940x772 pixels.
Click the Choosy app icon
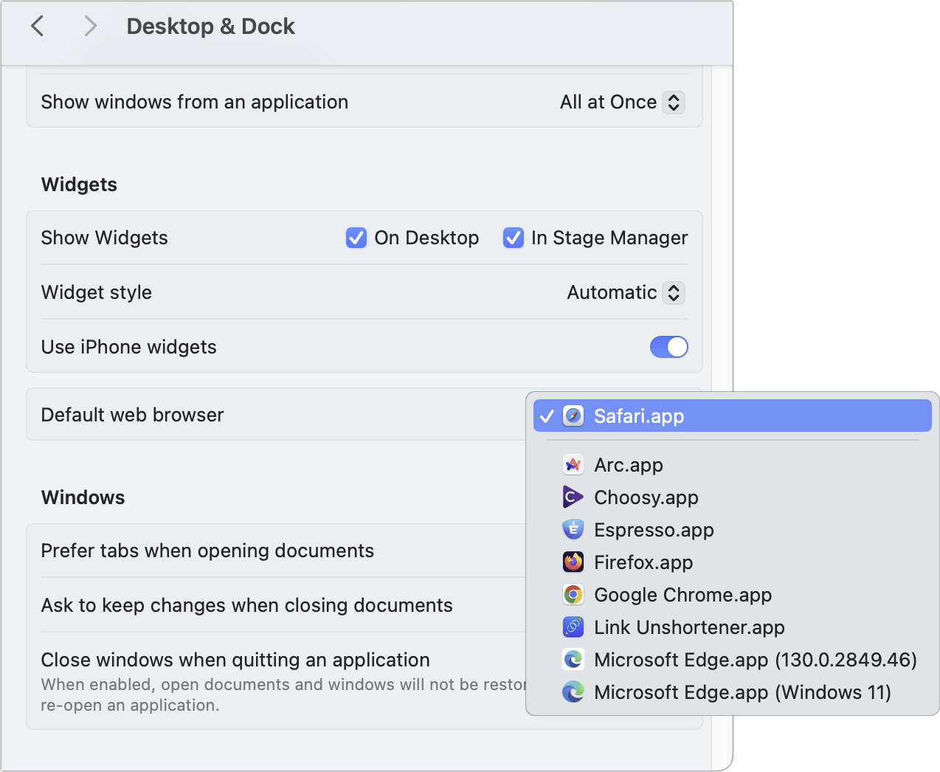(x=573, y=497)
